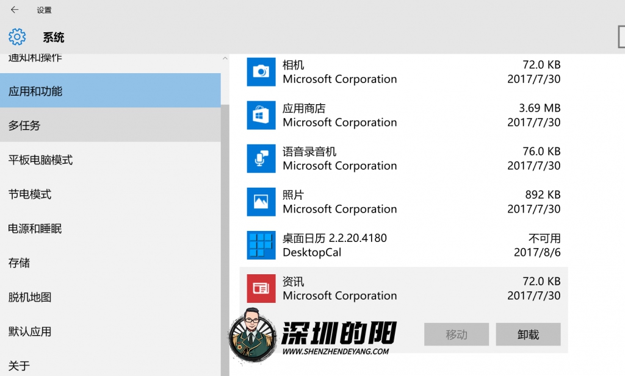Open 节电模式 settings page
The image size is (625, 376).
coord(110,194)
